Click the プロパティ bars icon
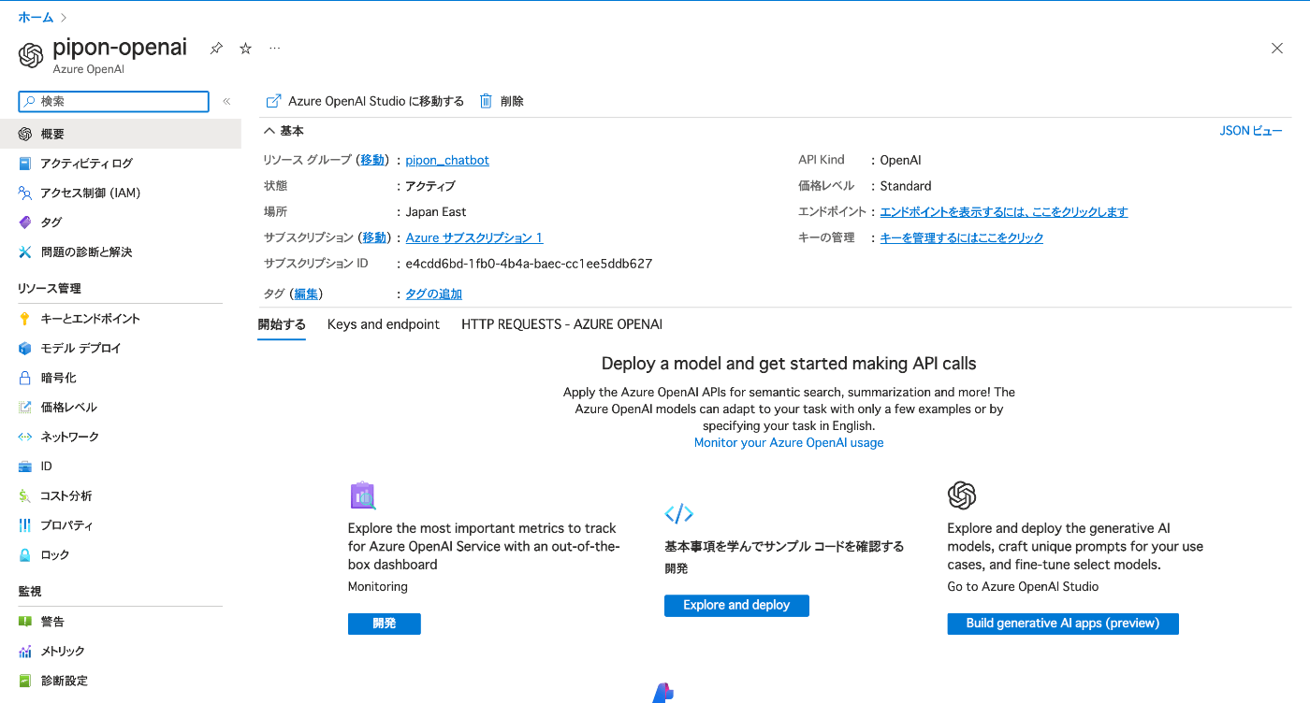Viewport: 1310px width, 703px height. click(25, 525)
